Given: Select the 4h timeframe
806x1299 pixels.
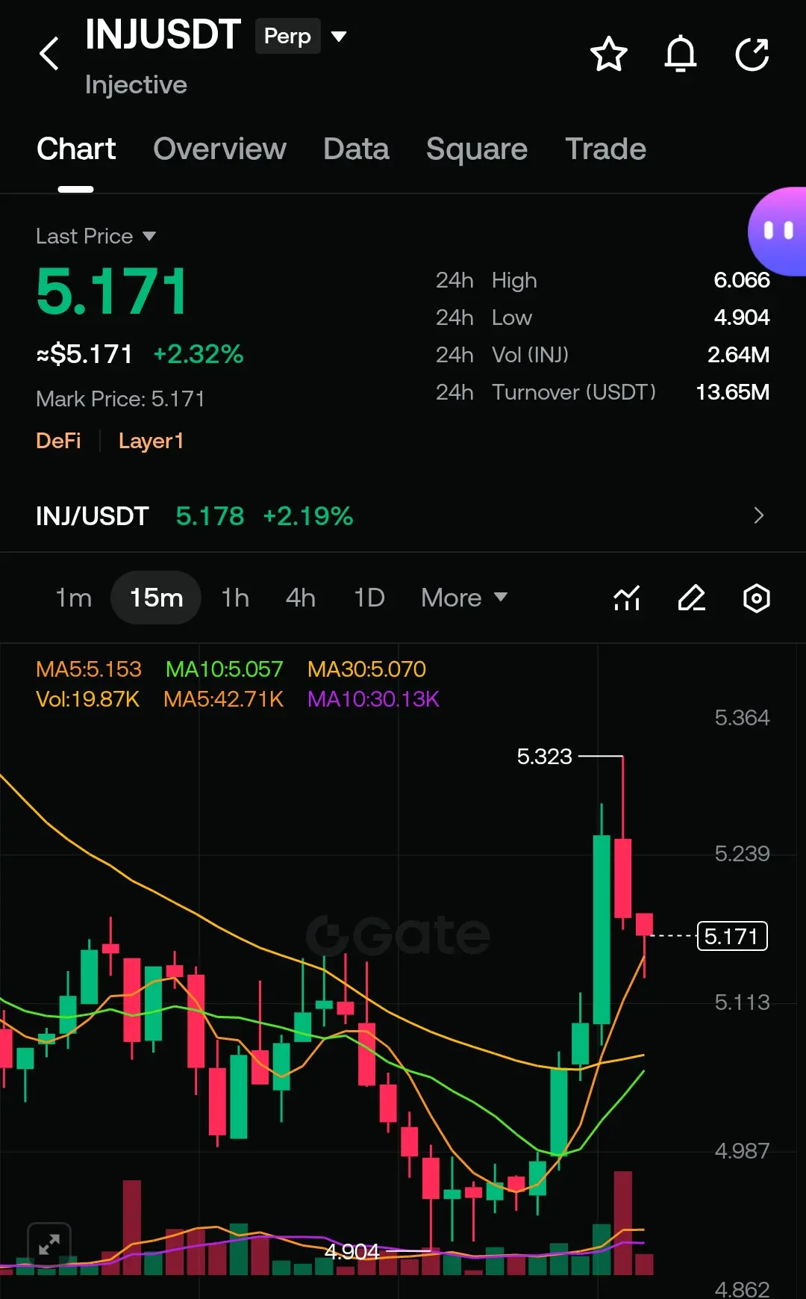Looking at the screenshot, I should 301,598.
